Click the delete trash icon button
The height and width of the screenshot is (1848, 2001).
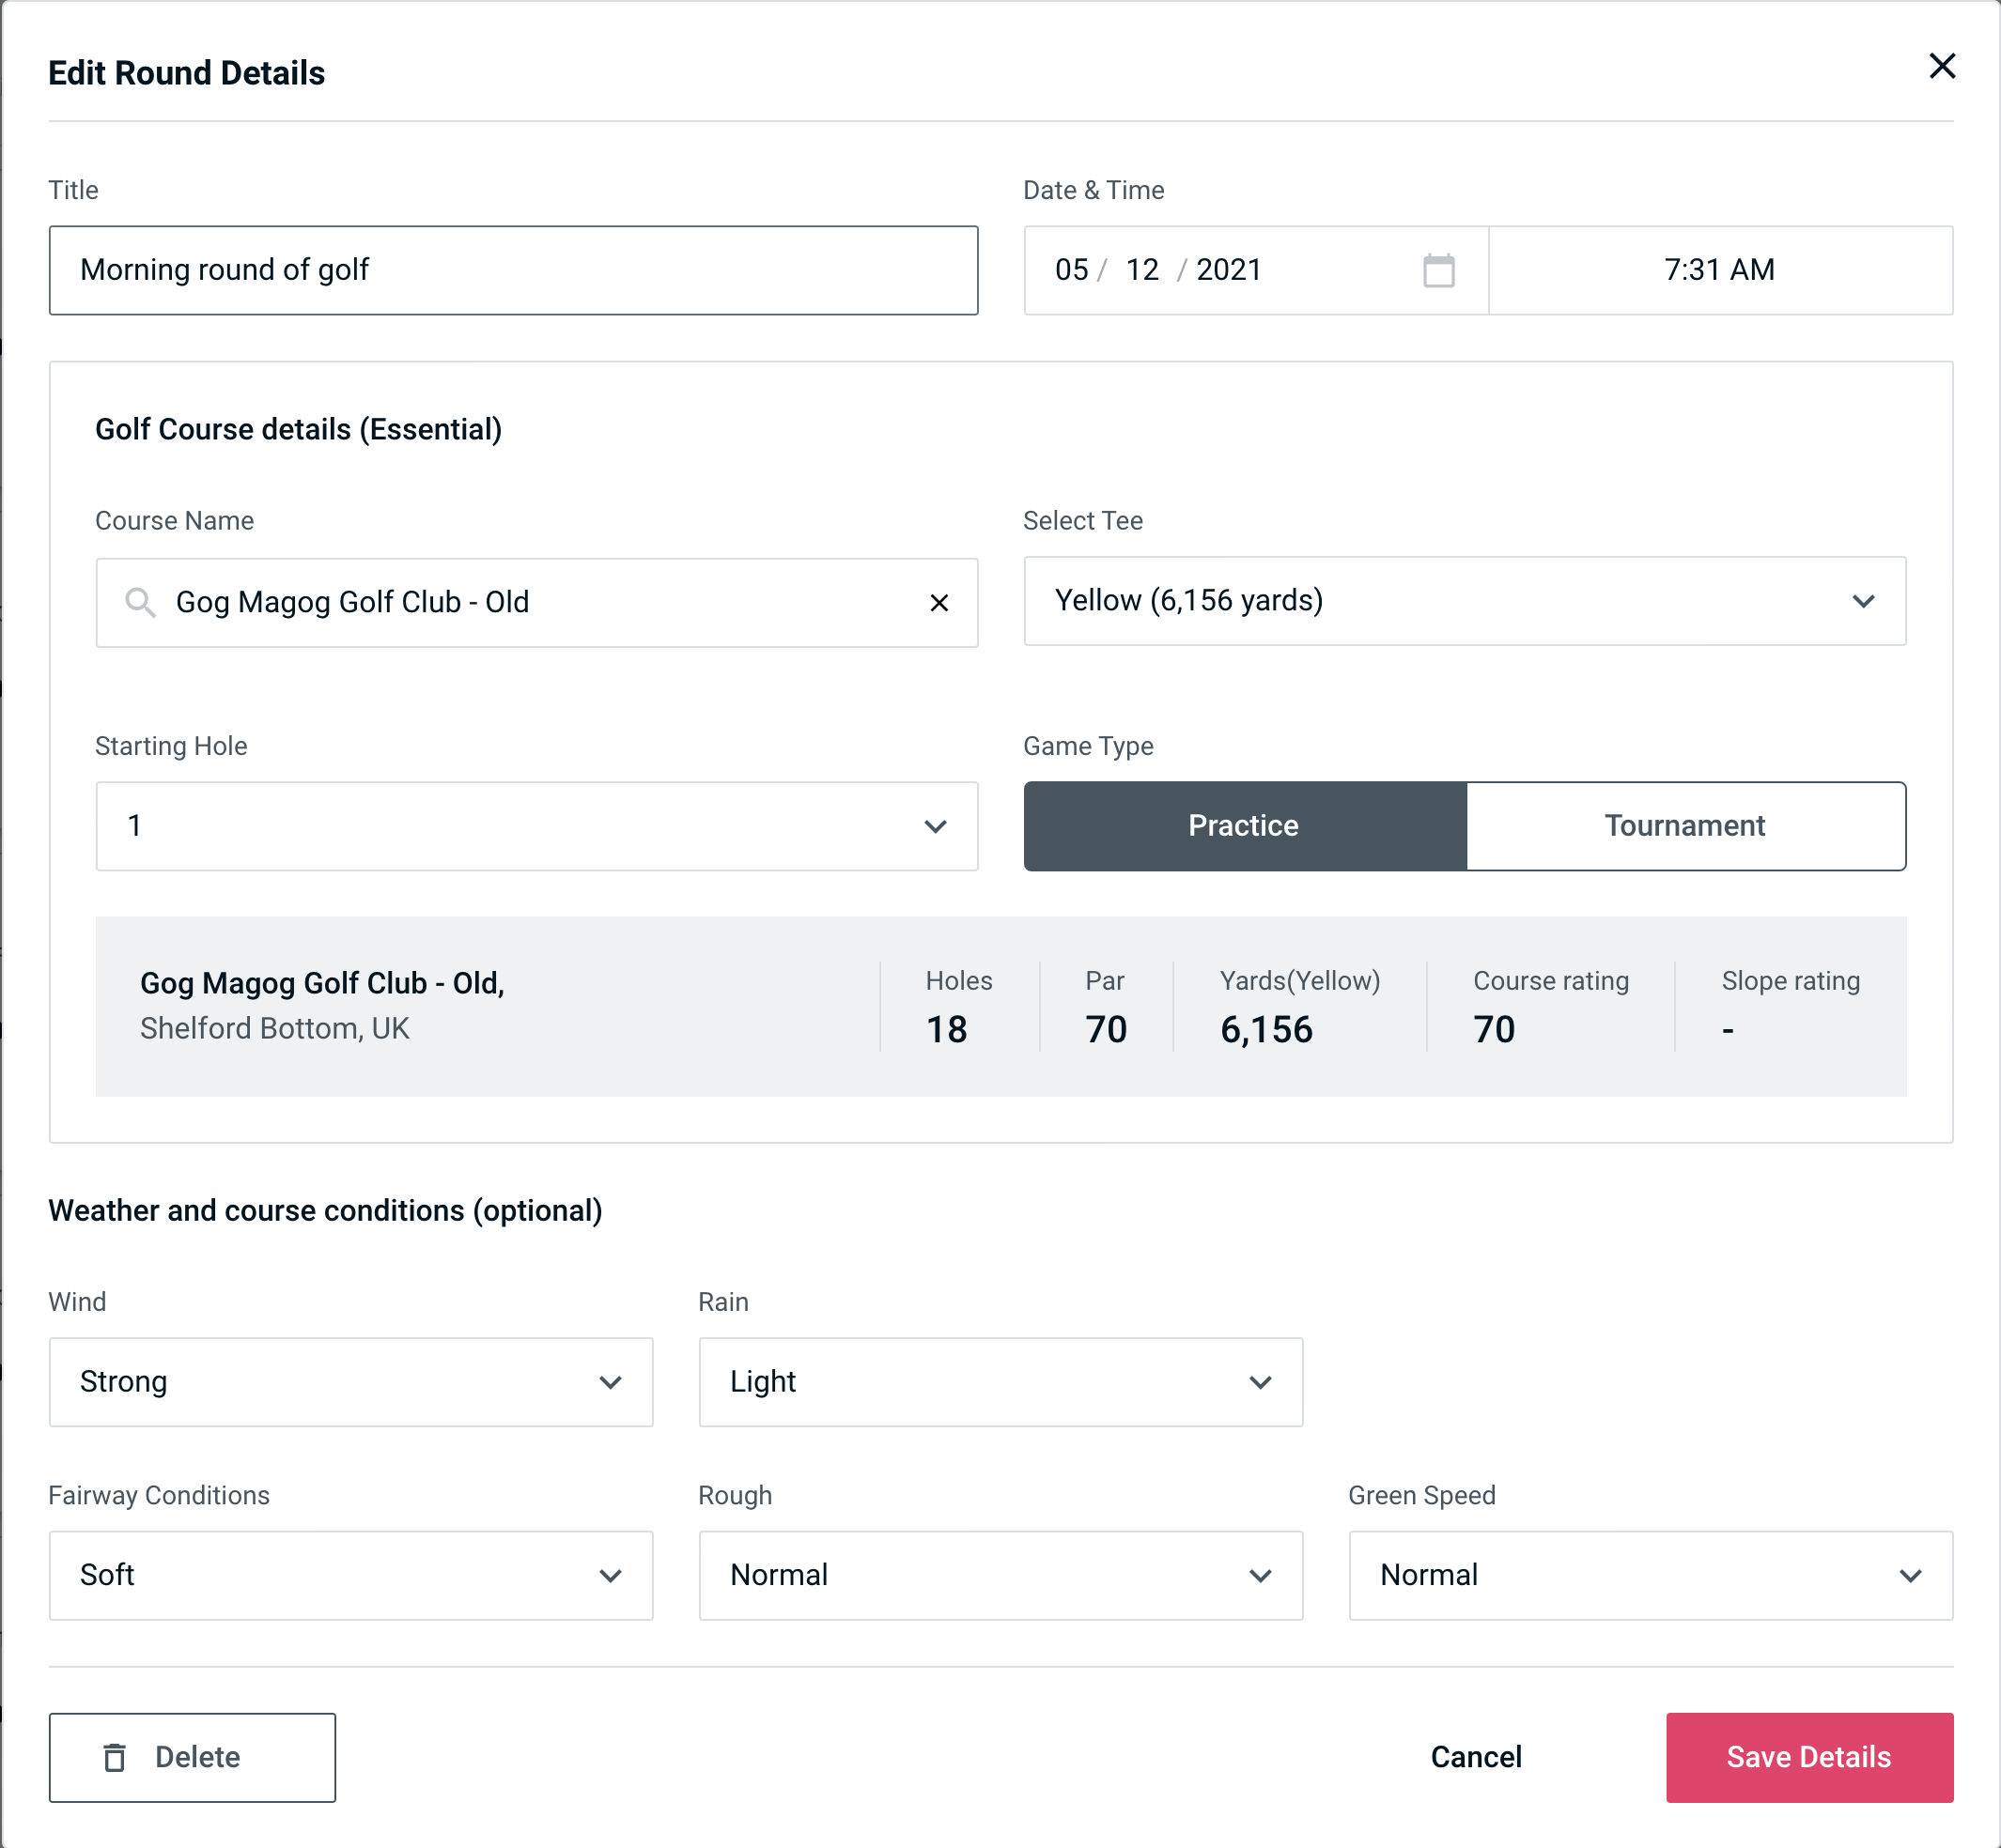coord(118,1756)
